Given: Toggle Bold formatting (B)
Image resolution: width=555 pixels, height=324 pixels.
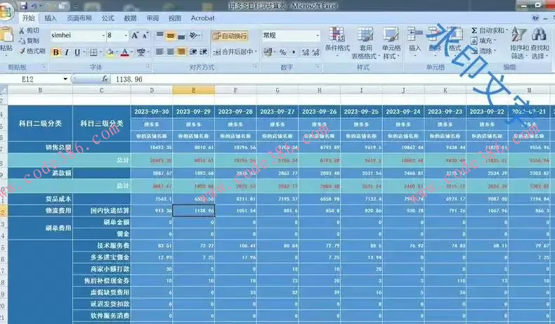Looking at the screenshot, I should coord(56,52).
